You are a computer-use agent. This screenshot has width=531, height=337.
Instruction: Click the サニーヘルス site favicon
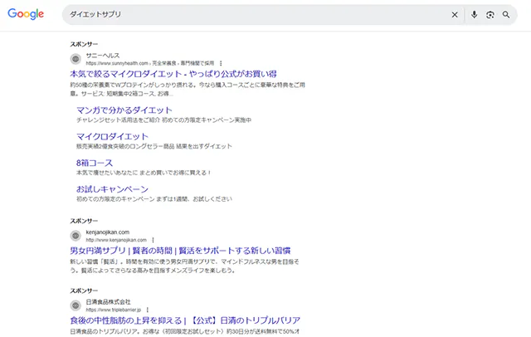[x=76, y=59]
